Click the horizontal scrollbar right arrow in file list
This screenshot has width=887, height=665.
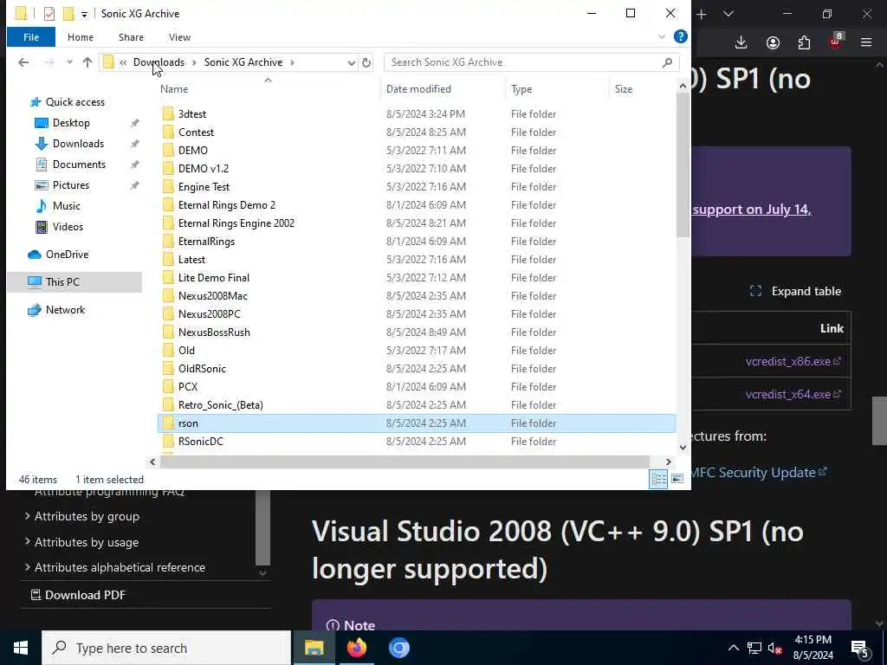click(x=668, y=462)
